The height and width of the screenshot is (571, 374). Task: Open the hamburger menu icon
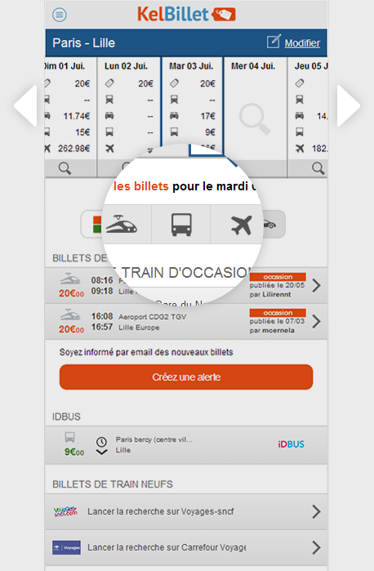coord(60,15)
